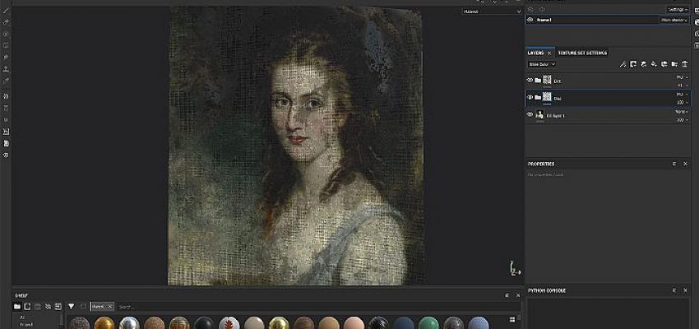Switch the Shelf to grid view icon
This screenshot has width=699, height=329.
(512, 319)
